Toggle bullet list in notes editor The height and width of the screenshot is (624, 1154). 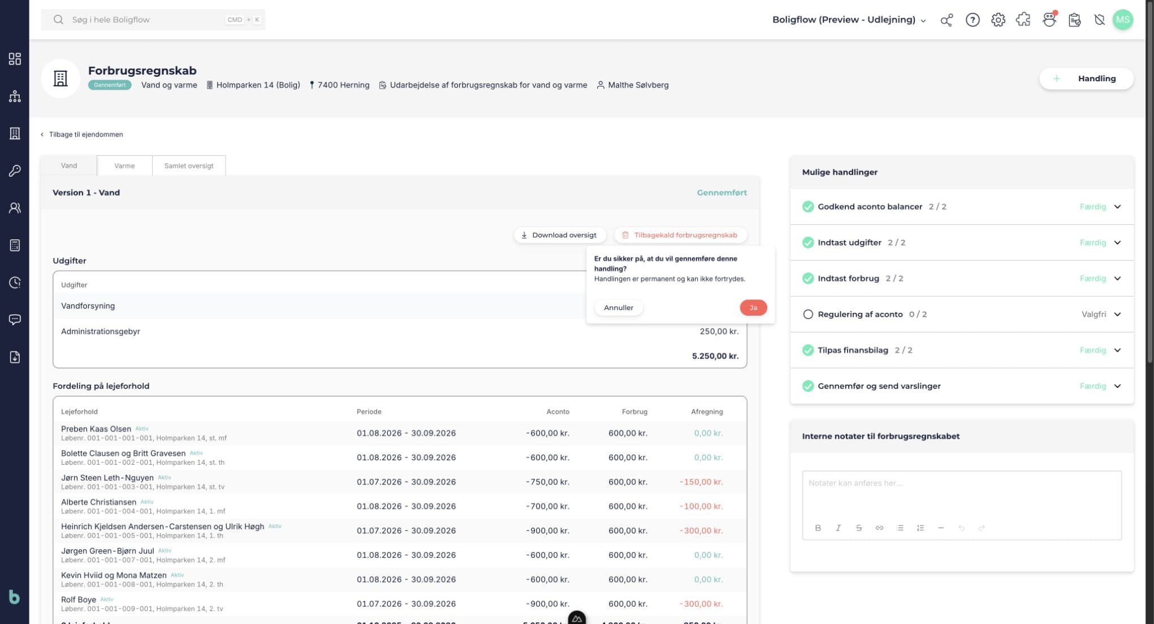[x=900, y=527]
